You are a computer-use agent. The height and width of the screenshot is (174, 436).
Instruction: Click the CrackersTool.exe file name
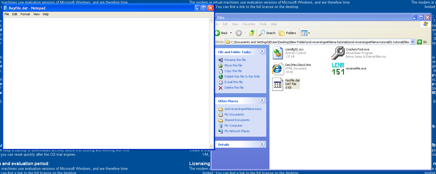(x=357, y=49)
